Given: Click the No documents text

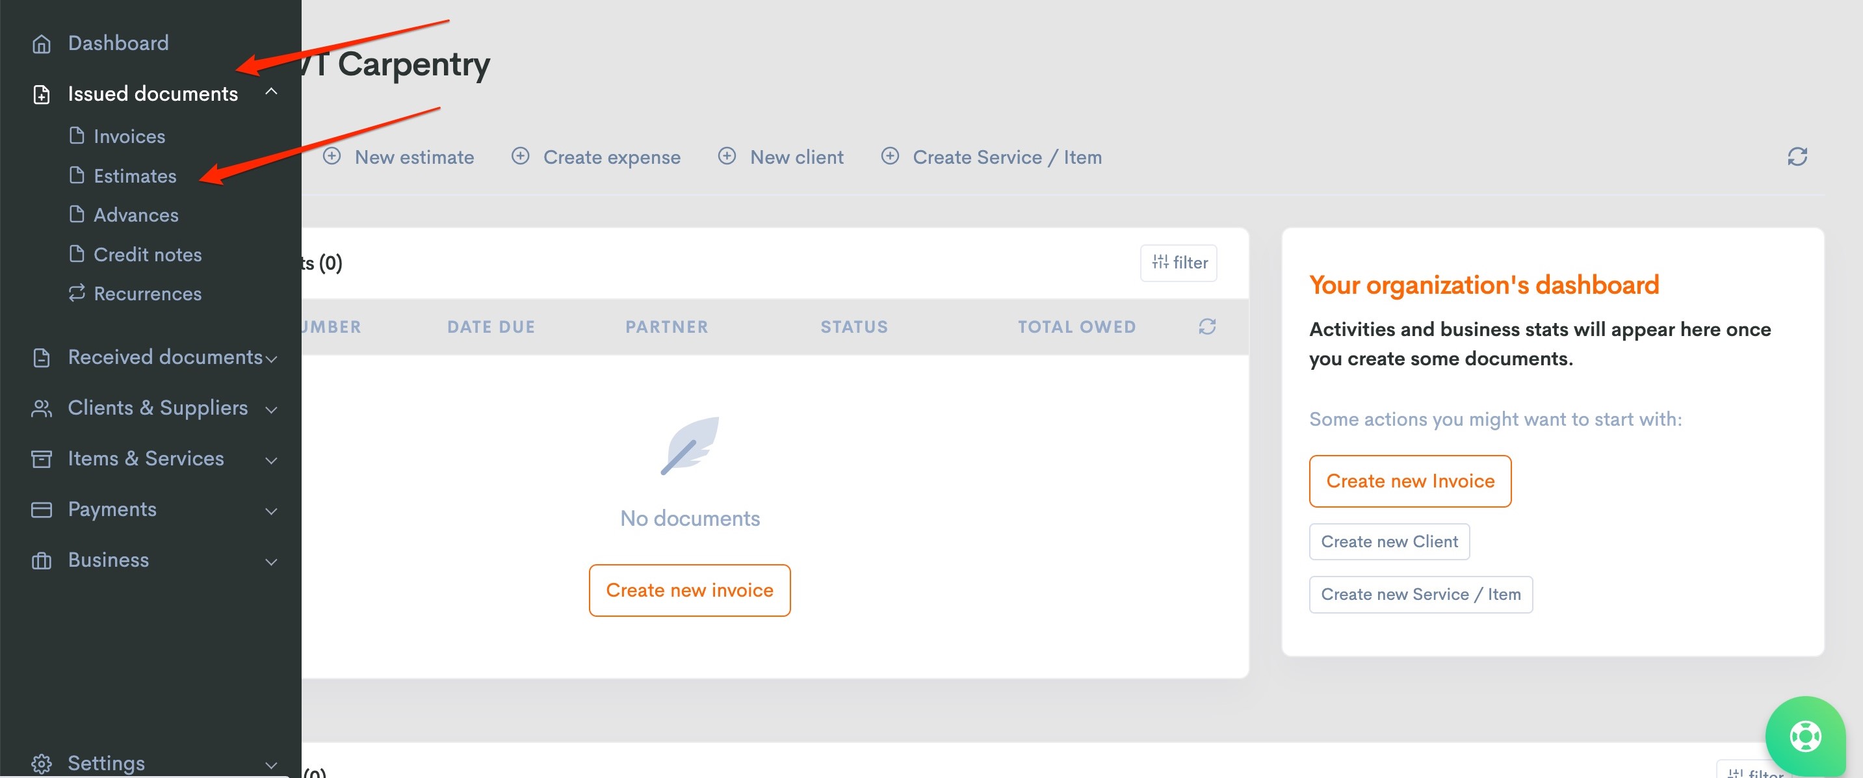Looking at the screenshot, I should pyautogui.click(x=690, y=519).
